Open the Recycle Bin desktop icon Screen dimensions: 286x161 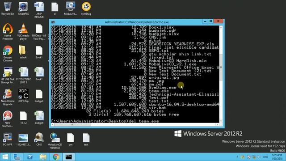(x=8, y=8)
